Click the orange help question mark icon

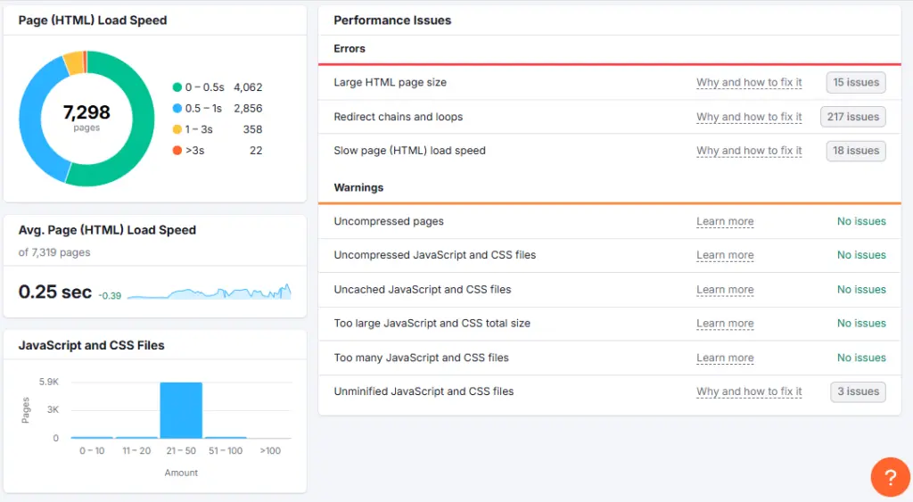890,479
